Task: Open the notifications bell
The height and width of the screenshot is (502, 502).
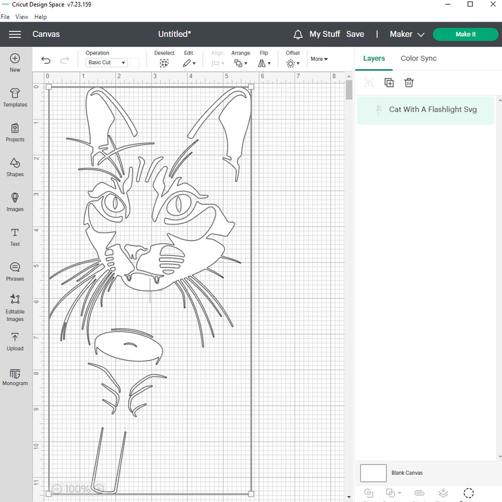Action: click(298, 34)
